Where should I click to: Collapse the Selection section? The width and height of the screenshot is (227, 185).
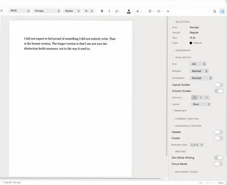(181, 22)
